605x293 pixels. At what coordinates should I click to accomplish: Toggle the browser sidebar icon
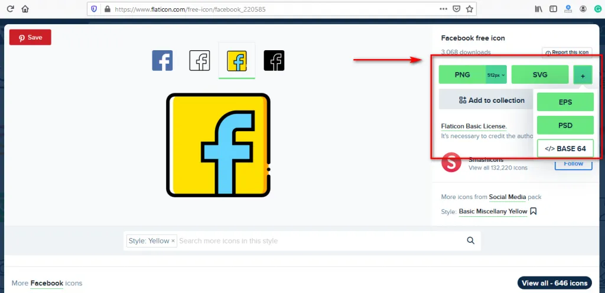553,9
